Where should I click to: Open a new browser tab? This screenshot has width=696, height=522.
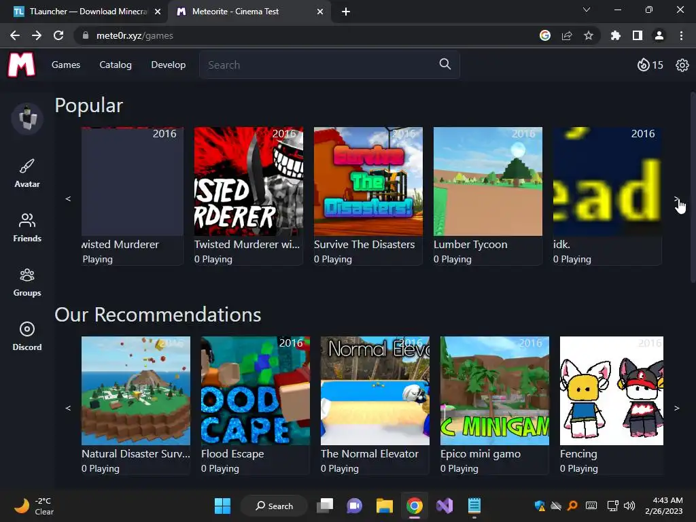pos(346,12)
